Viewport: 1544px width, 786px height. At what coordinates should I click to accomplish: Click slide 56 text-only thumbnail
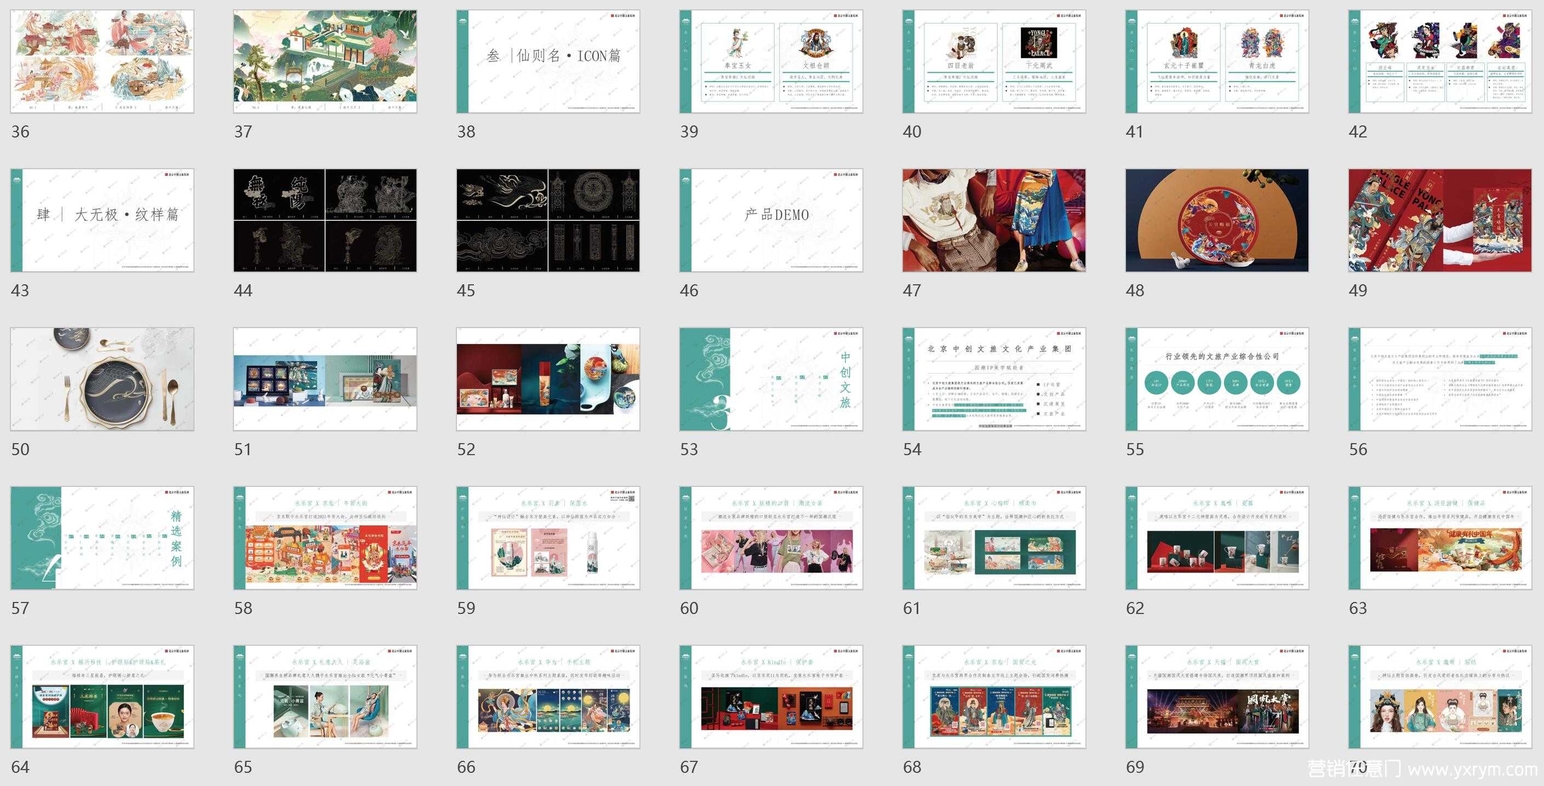click(x=1440, y=379)
